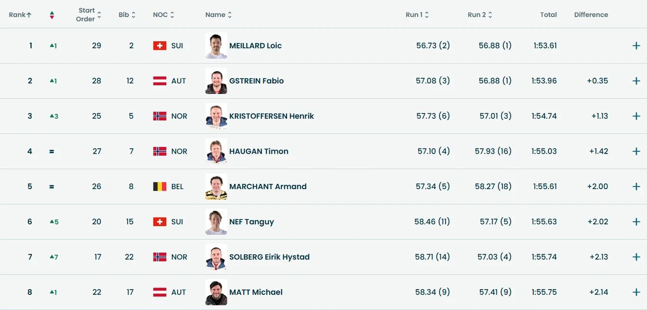This screenshot has width=647, height=310.
Task: Click the equals rank indicator for HAUGAN Timon
Action: (52, 151)
